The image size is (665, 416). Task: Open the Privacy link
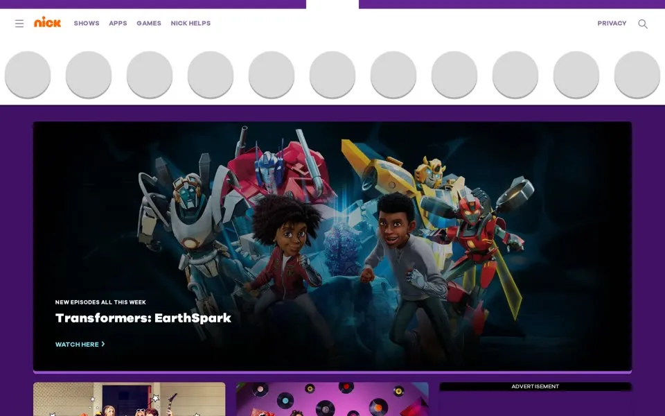[x=612, y=24]
